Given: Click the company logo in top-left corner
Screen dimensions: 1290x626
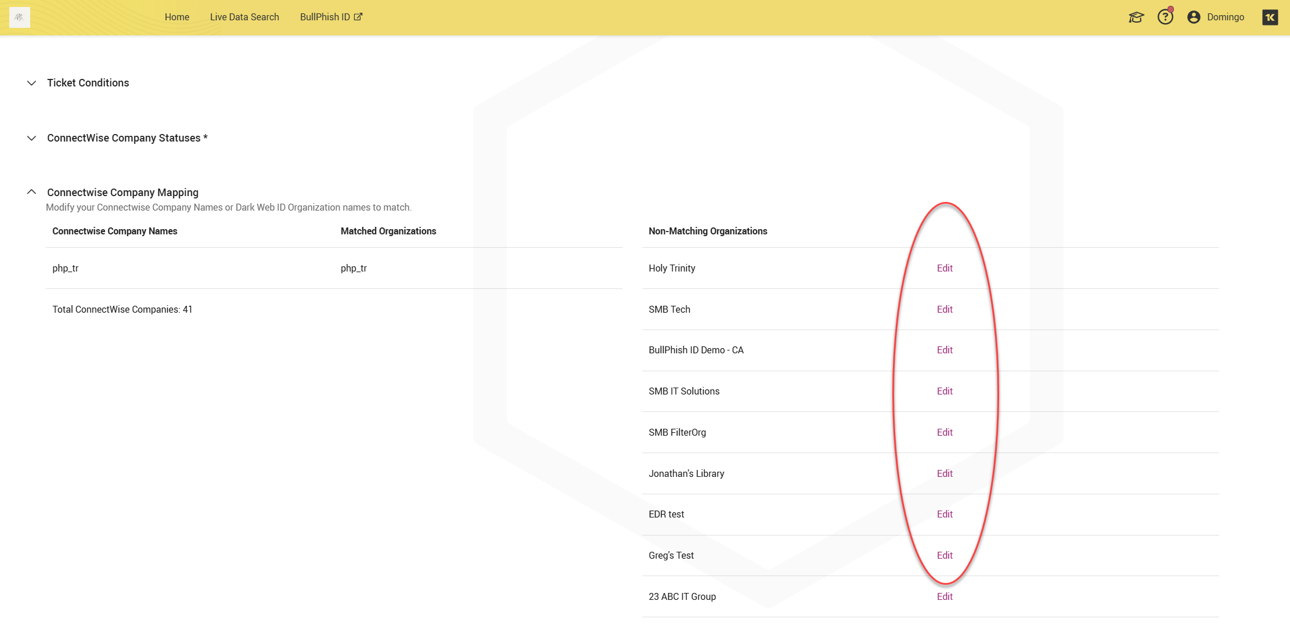Looking at the screenshot, I should [20, 17].
